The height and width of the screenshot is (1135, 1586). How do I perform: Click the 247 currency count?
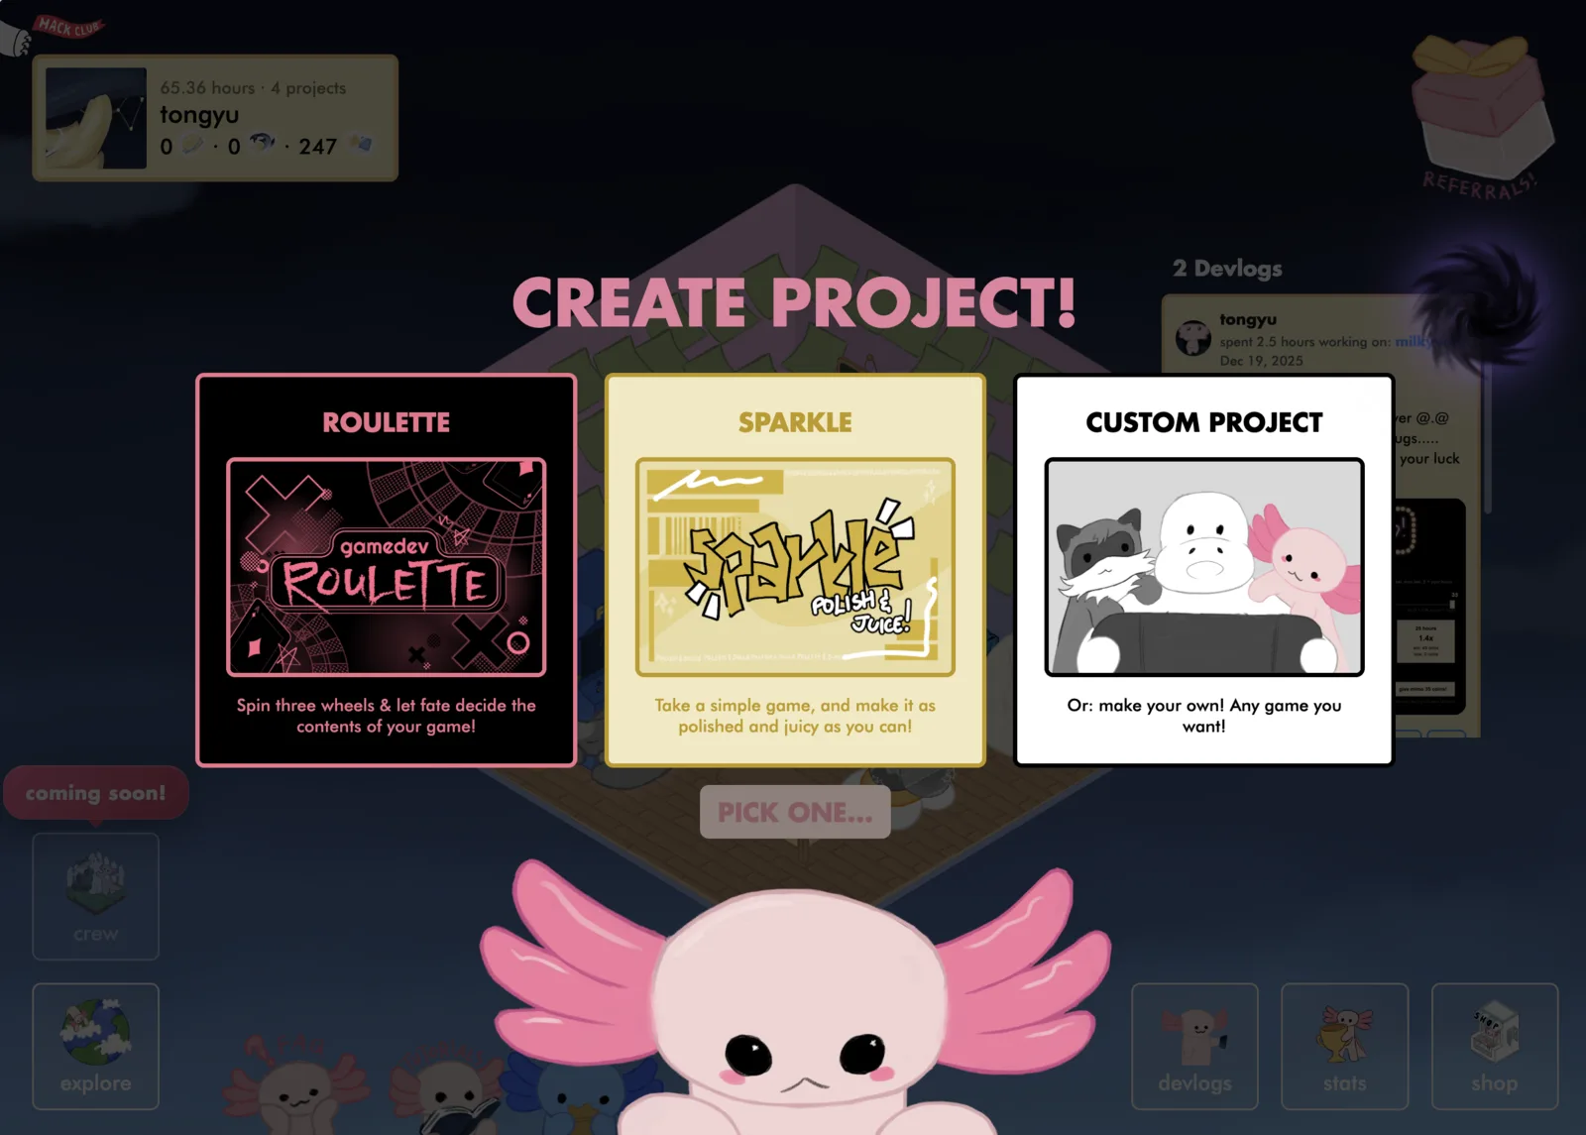pos(318,147)
